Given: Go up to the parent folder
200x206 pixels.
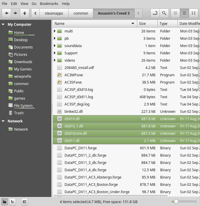Looking at the screenshot, I should 25,13.
